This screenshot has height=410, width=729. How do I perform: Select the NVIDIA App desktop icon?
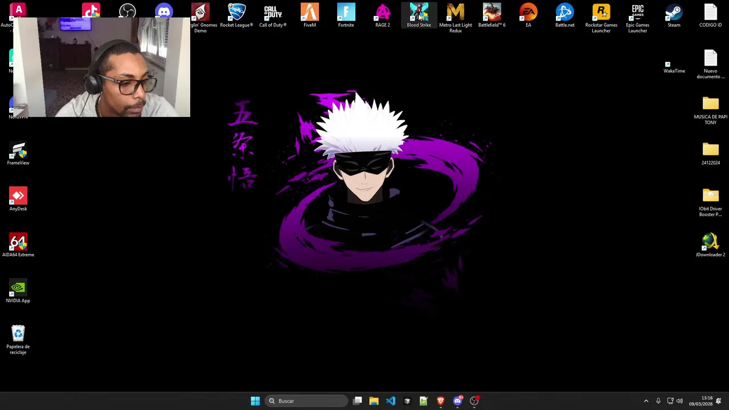click(18, 292)
